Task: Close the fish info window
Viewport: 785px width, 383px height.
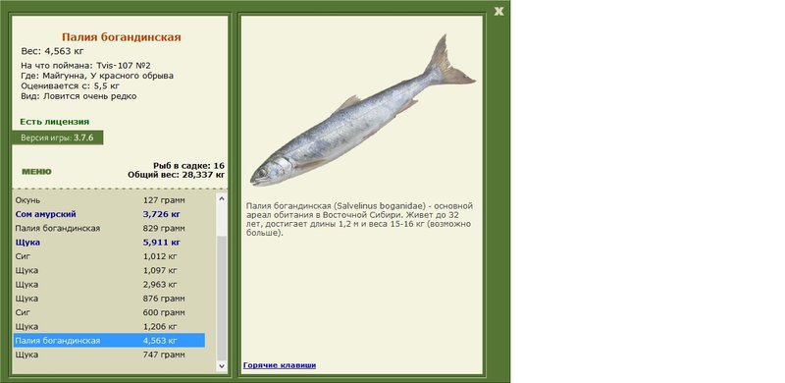Action: (x=498, y=11)
